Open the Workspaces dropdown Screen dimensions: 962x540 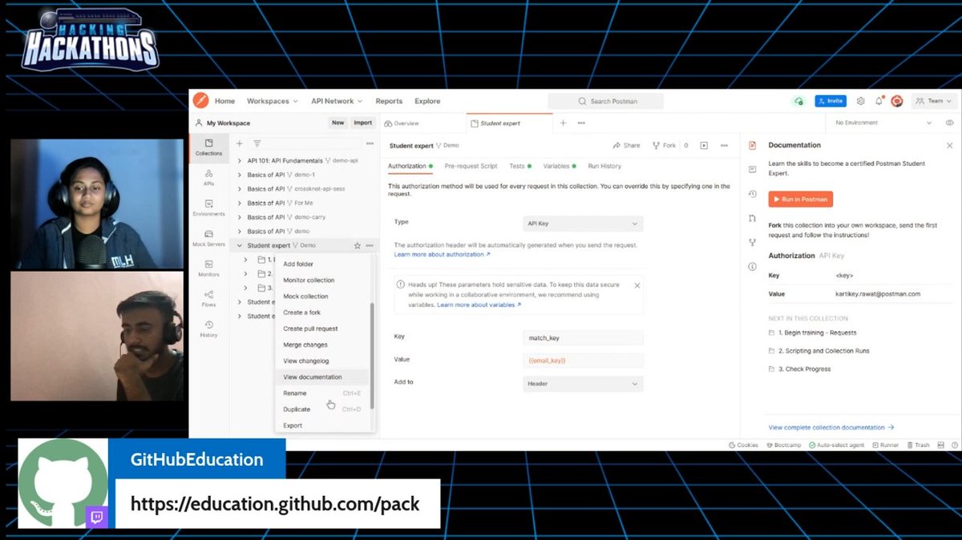tap(273, 101)
